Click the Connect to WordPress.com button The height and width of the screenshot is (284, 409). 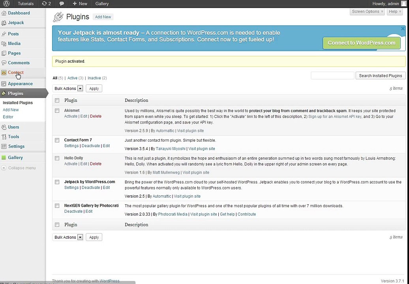[x=362, y=43]
